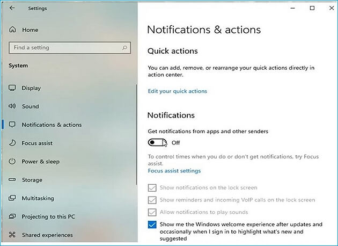This screenshot has width=338, height=246.
Task: Click the Notifications & actions speech bubble icon
Action: [x=12, y=125]
